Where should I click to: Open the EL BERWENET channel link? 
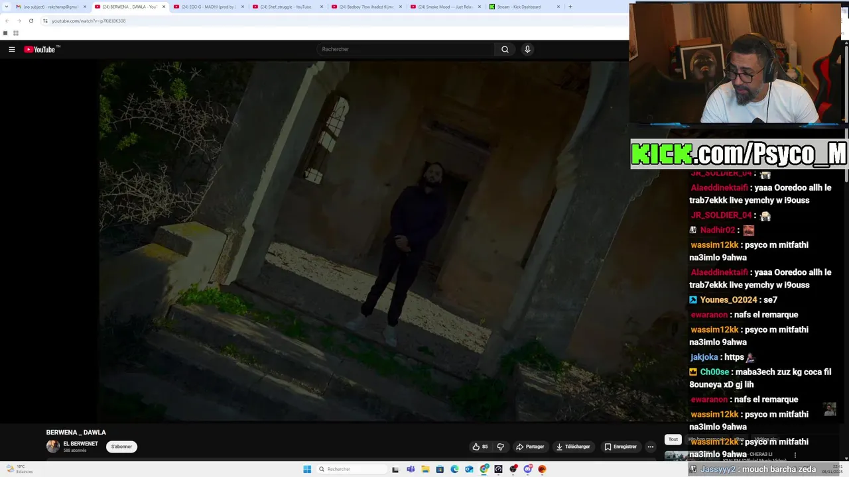(x=80, y=444)
